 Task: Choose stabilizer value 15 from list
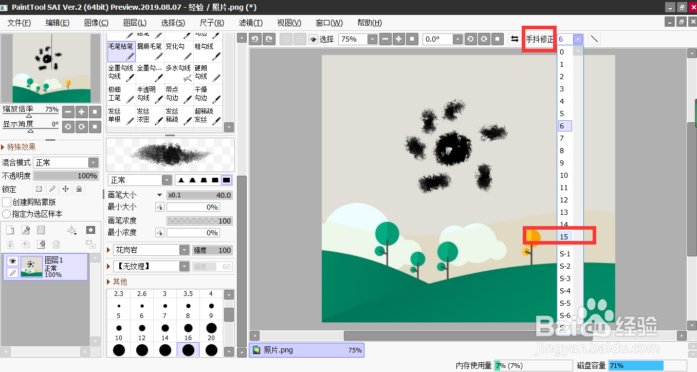[565, 237]
